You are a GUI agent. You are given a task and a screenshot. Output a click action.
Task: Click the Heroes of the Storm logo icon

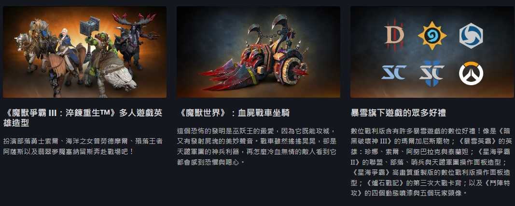[471, 36]
